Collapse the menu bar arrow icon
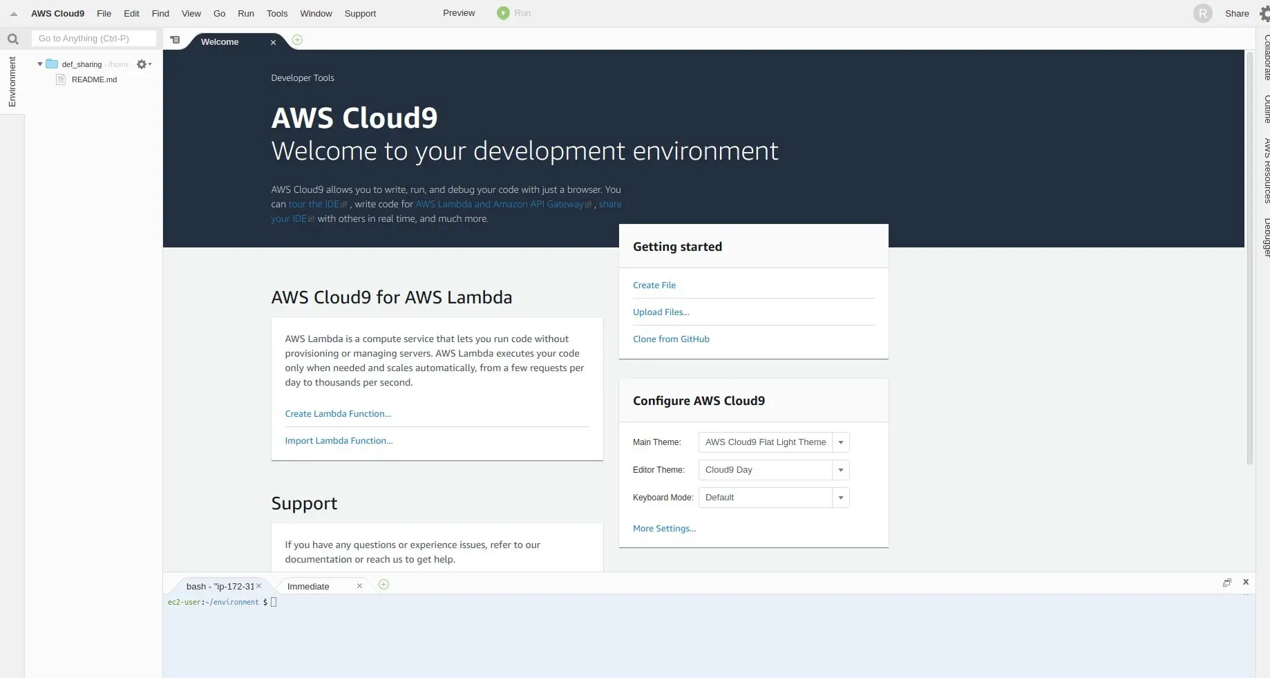Viewport: 1270px width, 678px height. pos(14,14)
